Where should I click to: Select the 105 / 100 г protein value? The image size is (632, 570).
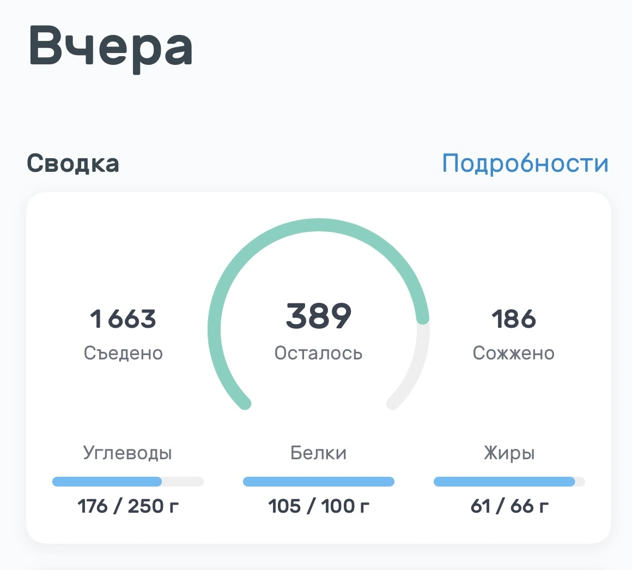point(319,507)
